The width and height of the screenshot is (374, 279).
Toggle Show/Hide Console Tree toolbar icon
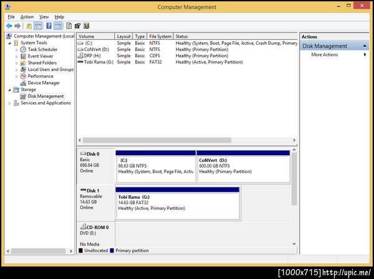tap(38, 26)
